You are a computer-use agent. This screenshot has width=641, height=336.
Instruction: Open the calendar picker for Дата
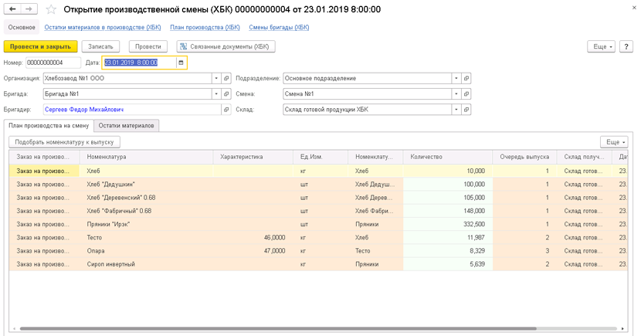181,63
